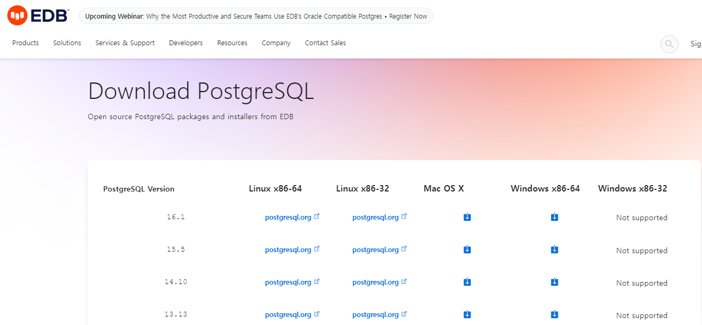Click the Mac OS X column header

click(444, 188)
